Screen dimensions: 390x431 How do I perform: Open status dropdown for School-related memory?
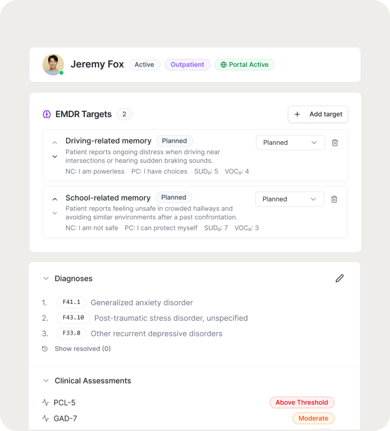tap(290, 199)
